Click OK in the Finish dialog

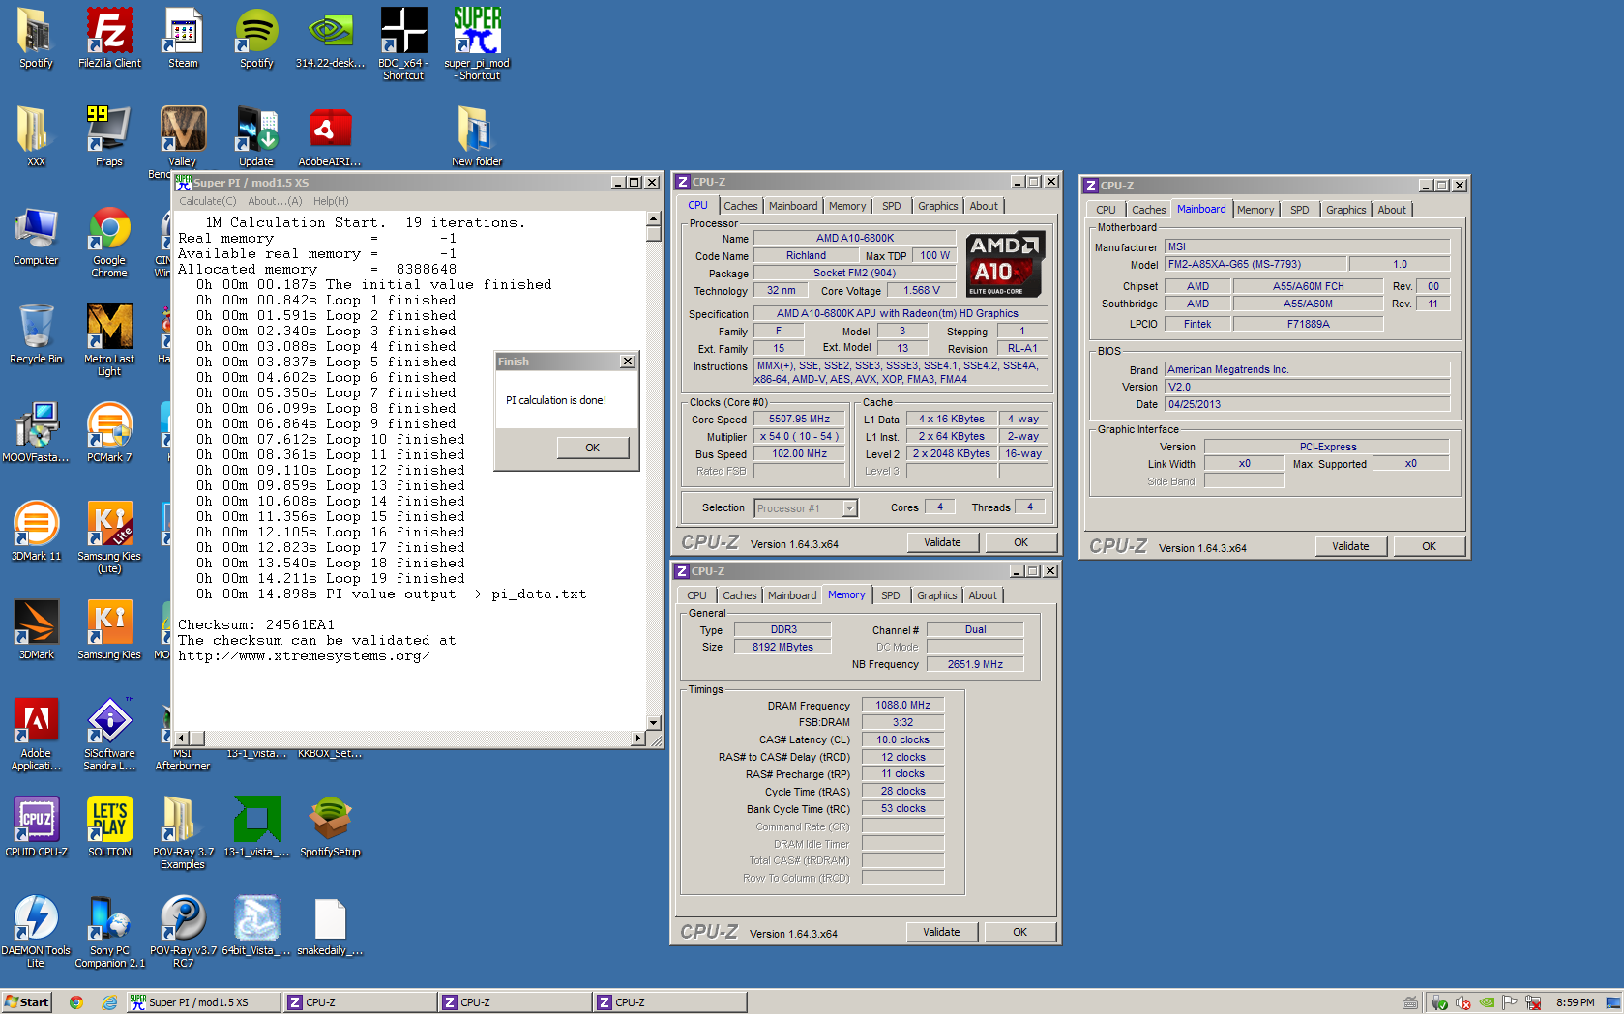click(x=593, y=448)
